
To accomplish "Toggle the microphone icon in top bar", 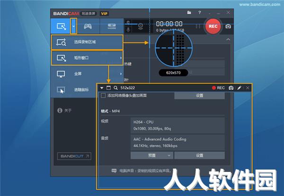I will [128, 29].
